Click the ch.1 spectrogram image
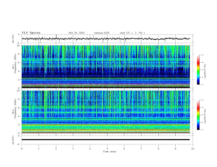The width and height of the screenshot is (217, 167). 106,67
